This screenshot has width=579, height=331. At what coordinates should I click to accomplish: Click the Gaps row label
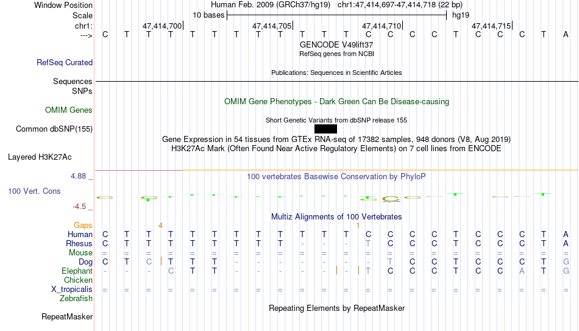click(83, 226)
